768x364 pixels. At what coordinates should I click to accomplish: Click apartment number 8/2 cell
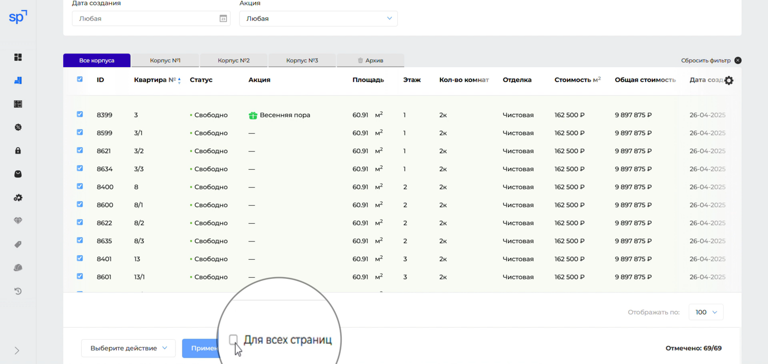tap(139, 223)
